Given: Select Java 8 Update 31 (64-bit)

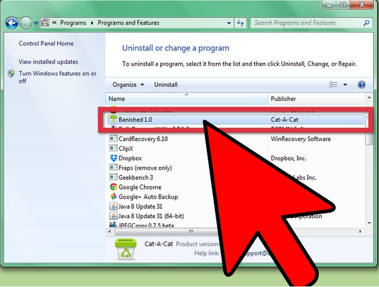Looking at the screenshot, I should coord(151,216).
